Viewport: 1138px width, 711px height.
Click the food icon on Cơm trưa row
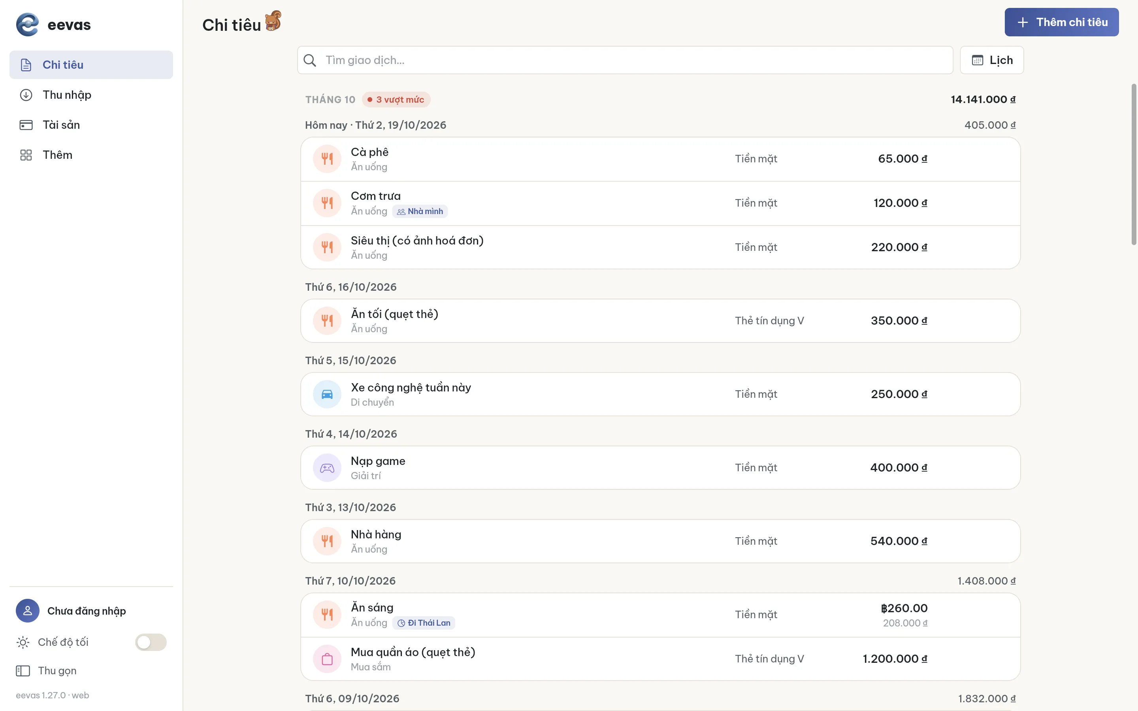pos(327,203)
